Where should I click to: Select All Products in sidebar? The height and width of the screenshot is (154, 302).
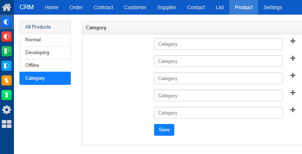[45, 27]
